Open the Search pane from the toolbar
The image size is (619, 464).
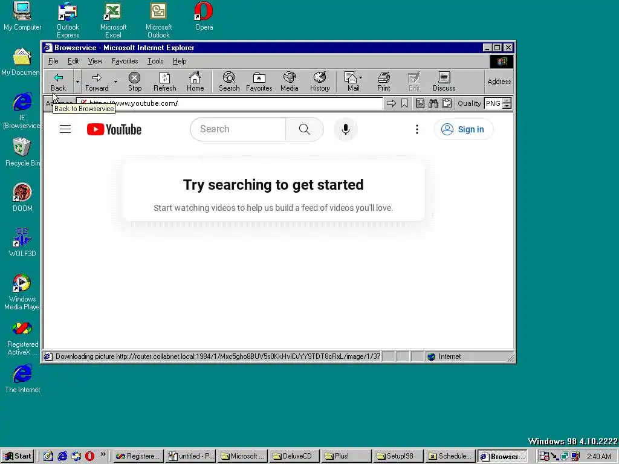[229, 82]
